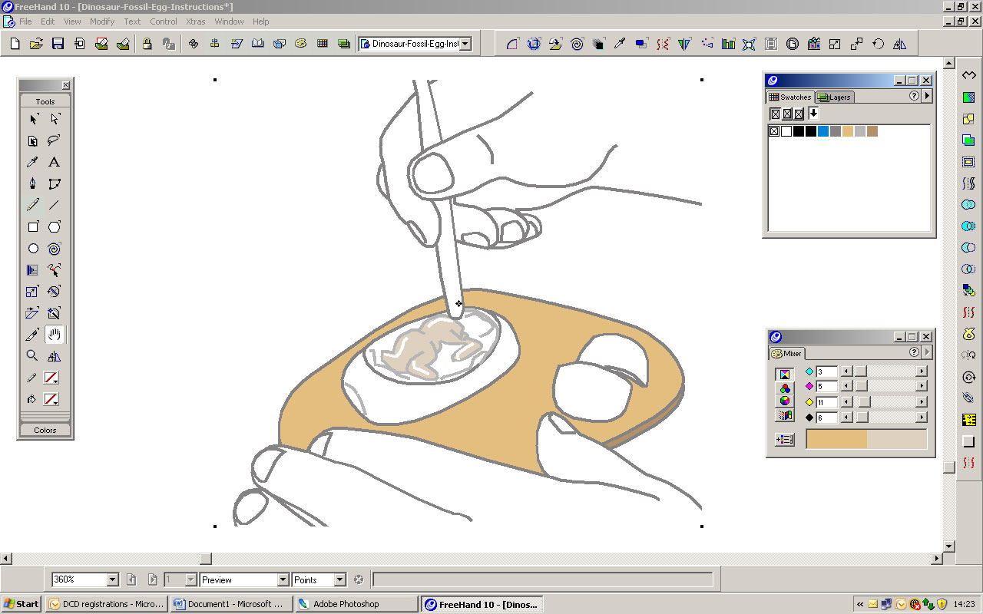Viewport: 983px width, 614px height.
Task: Choose the Rectangle tool
Action: tap(33, 227)
